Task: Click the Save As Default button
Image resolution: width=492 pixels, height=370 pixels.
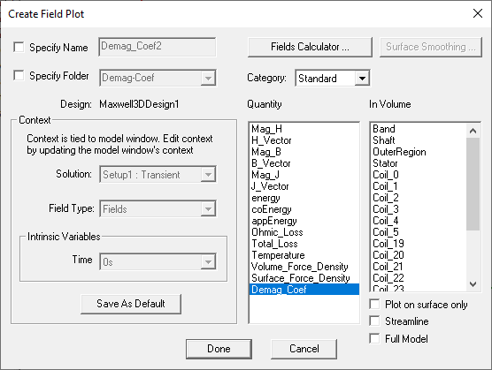Action: coord(131,304)
